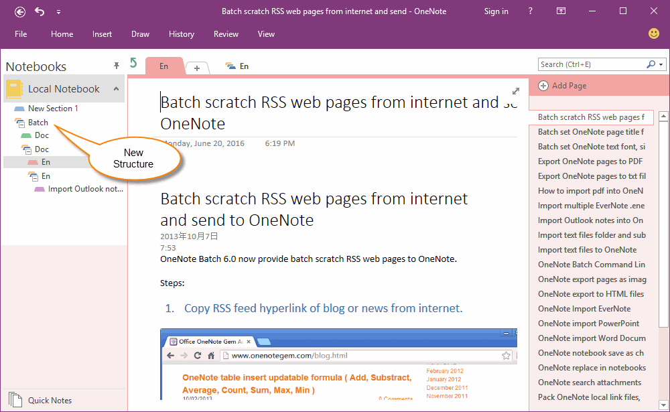Open page Import Outlook notes into On
670x412 pixels.
click(591, 220)
